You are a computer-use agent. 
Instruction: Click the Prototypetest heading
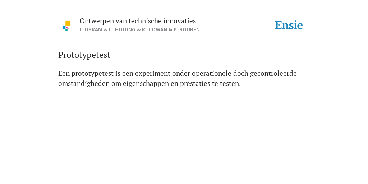[84, 55]
